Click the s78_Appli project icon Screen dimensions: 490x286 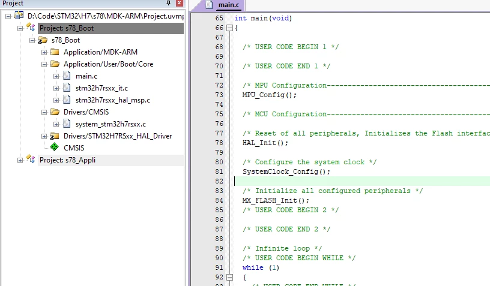31,159
